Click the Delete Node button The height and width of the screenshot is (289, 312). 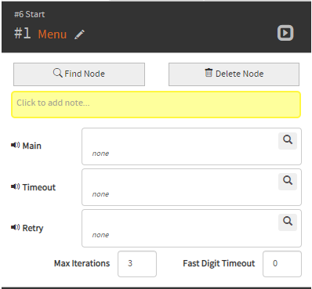(234, 74)
